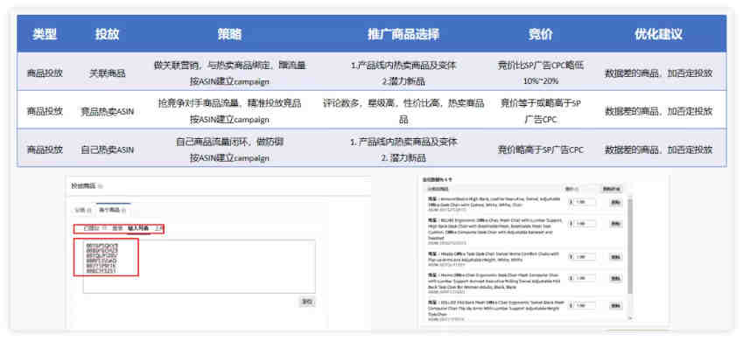This screenshot has width=743, height=341.
Task: Click the 策略 table header
Action: tap(230, 34)
